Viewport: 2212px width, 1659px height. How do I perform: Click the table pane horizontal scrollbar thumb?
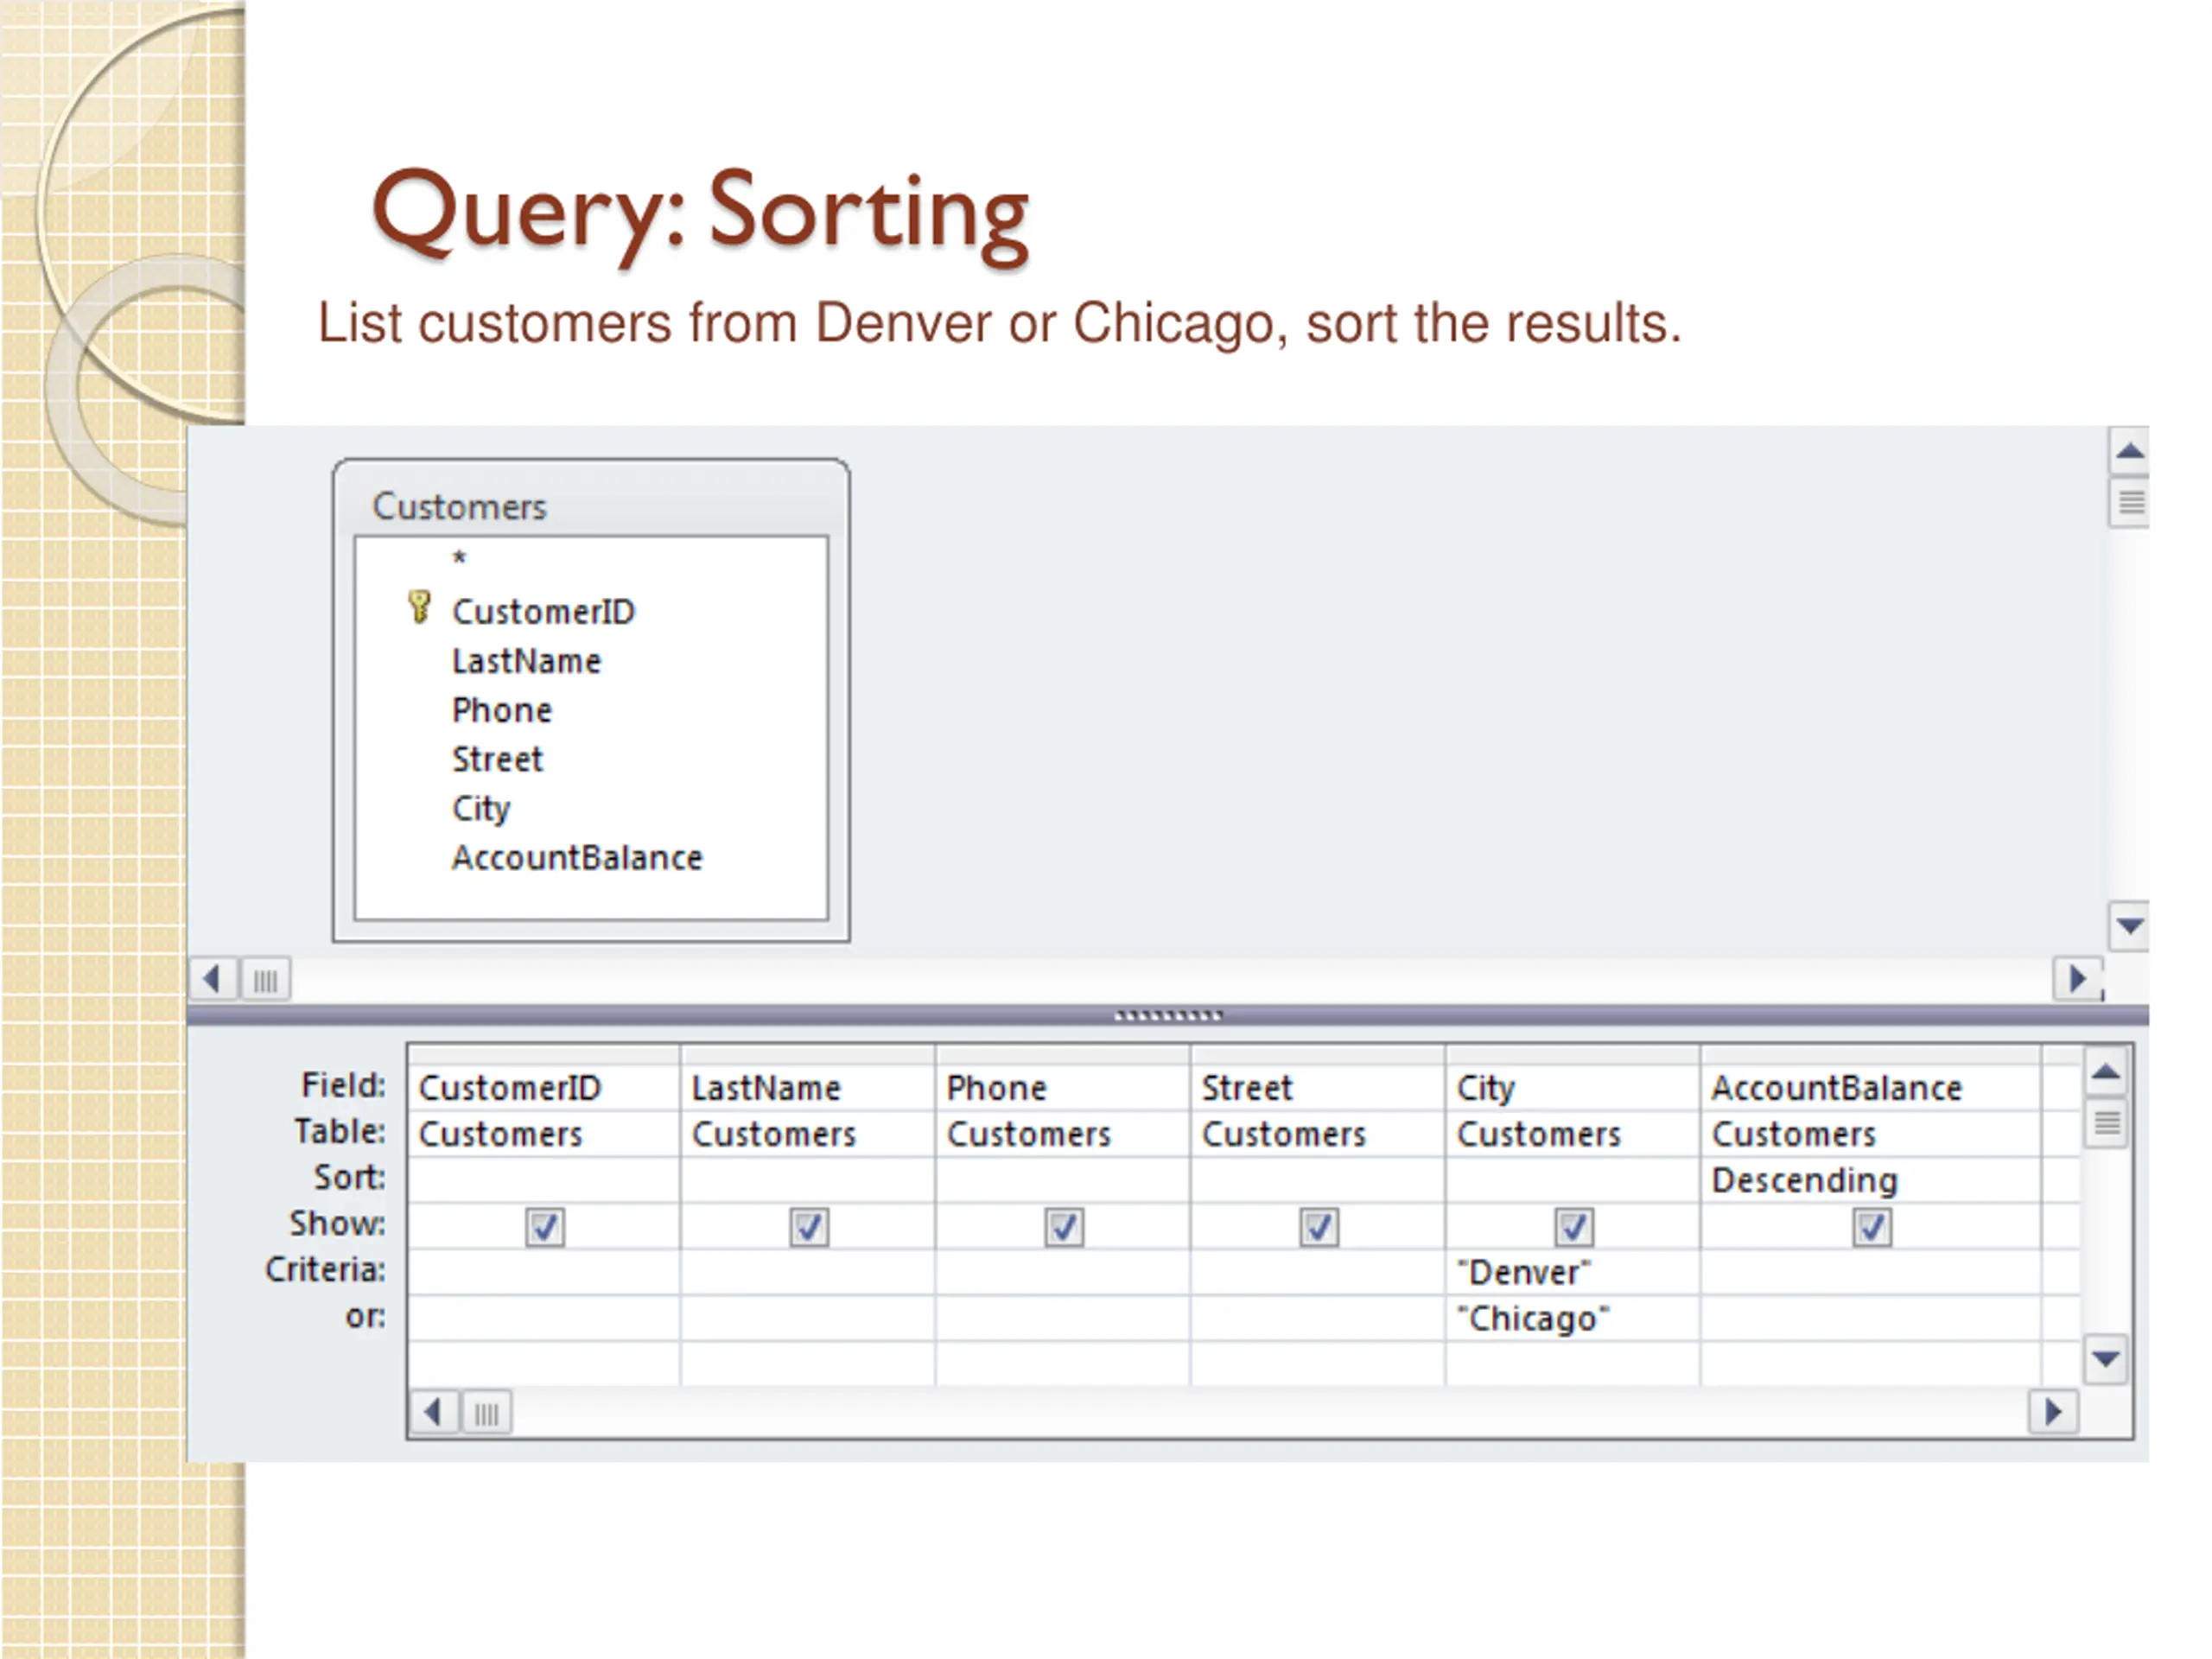[x=266, y=980]
